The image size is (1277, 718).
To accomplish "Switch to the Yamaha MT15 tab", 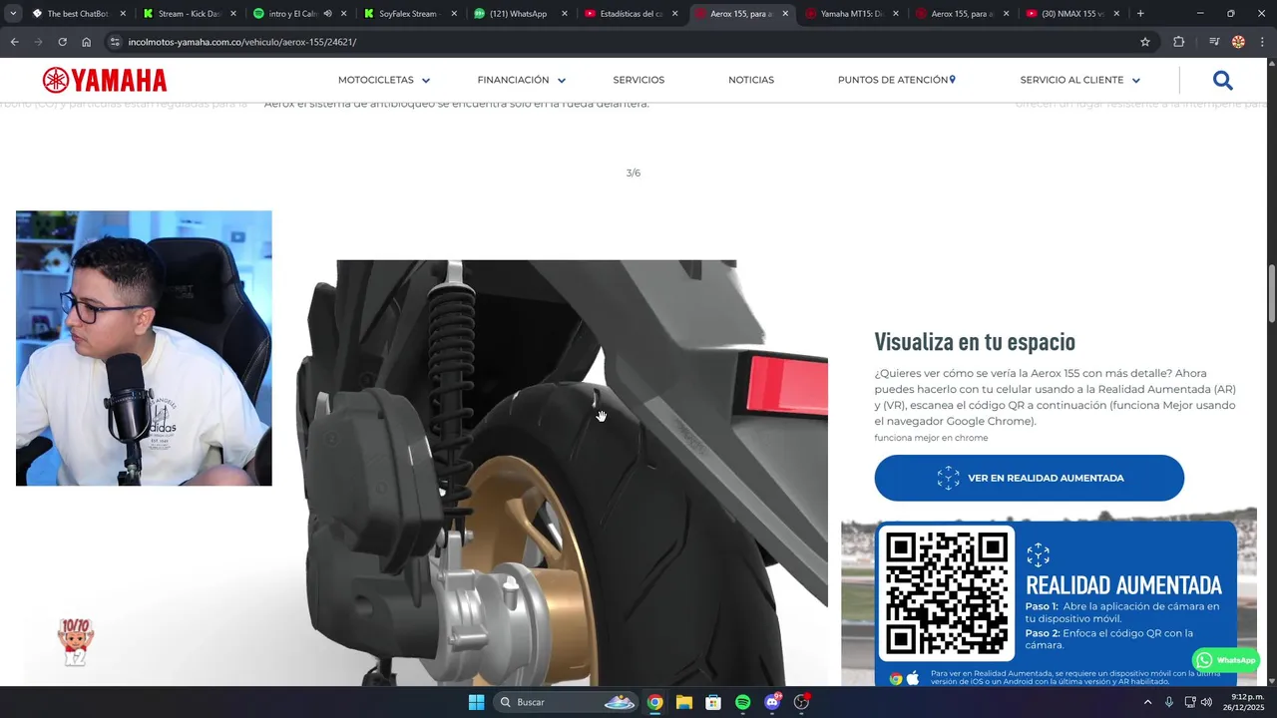I will 850,14.
